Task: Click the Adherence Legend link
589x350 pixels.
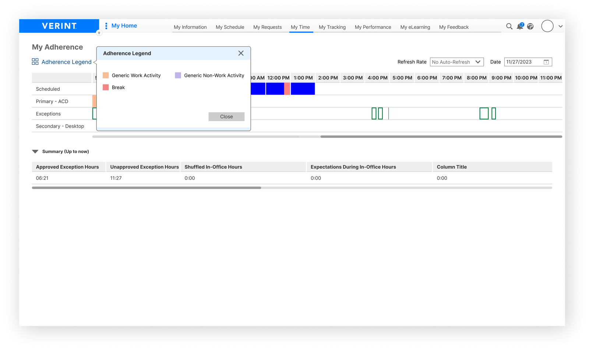Action: click(66, 62)
